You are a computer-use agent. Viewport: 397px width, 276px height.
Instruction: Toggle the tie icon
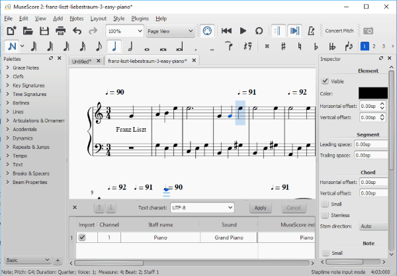(x=229, y=46)
